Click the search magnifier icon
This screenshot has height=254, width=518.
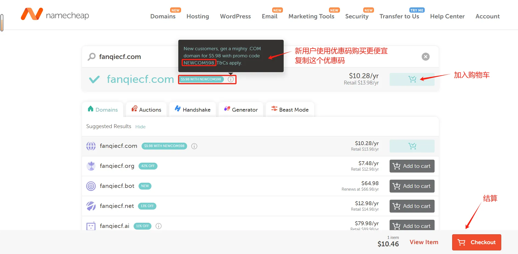pos(92,57)
